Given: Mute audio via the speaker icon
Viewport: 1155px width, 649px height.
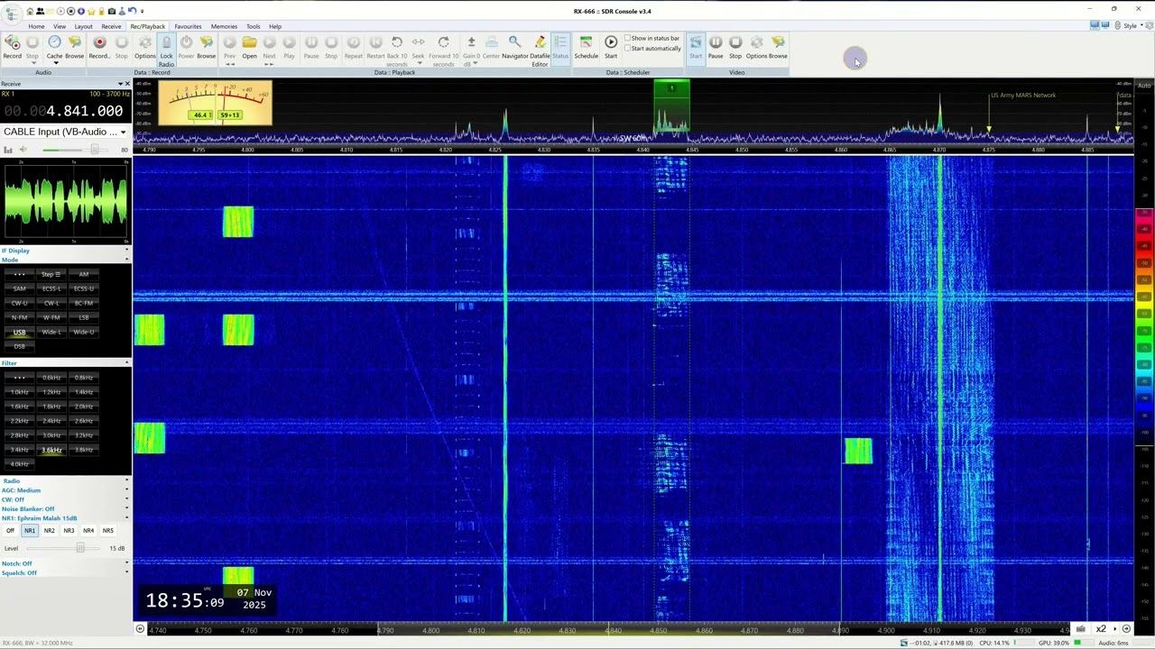Looking at the screenshot, I should (22, 150).
